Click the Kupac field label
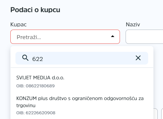163x119 pixels. [x=18, y=25]
